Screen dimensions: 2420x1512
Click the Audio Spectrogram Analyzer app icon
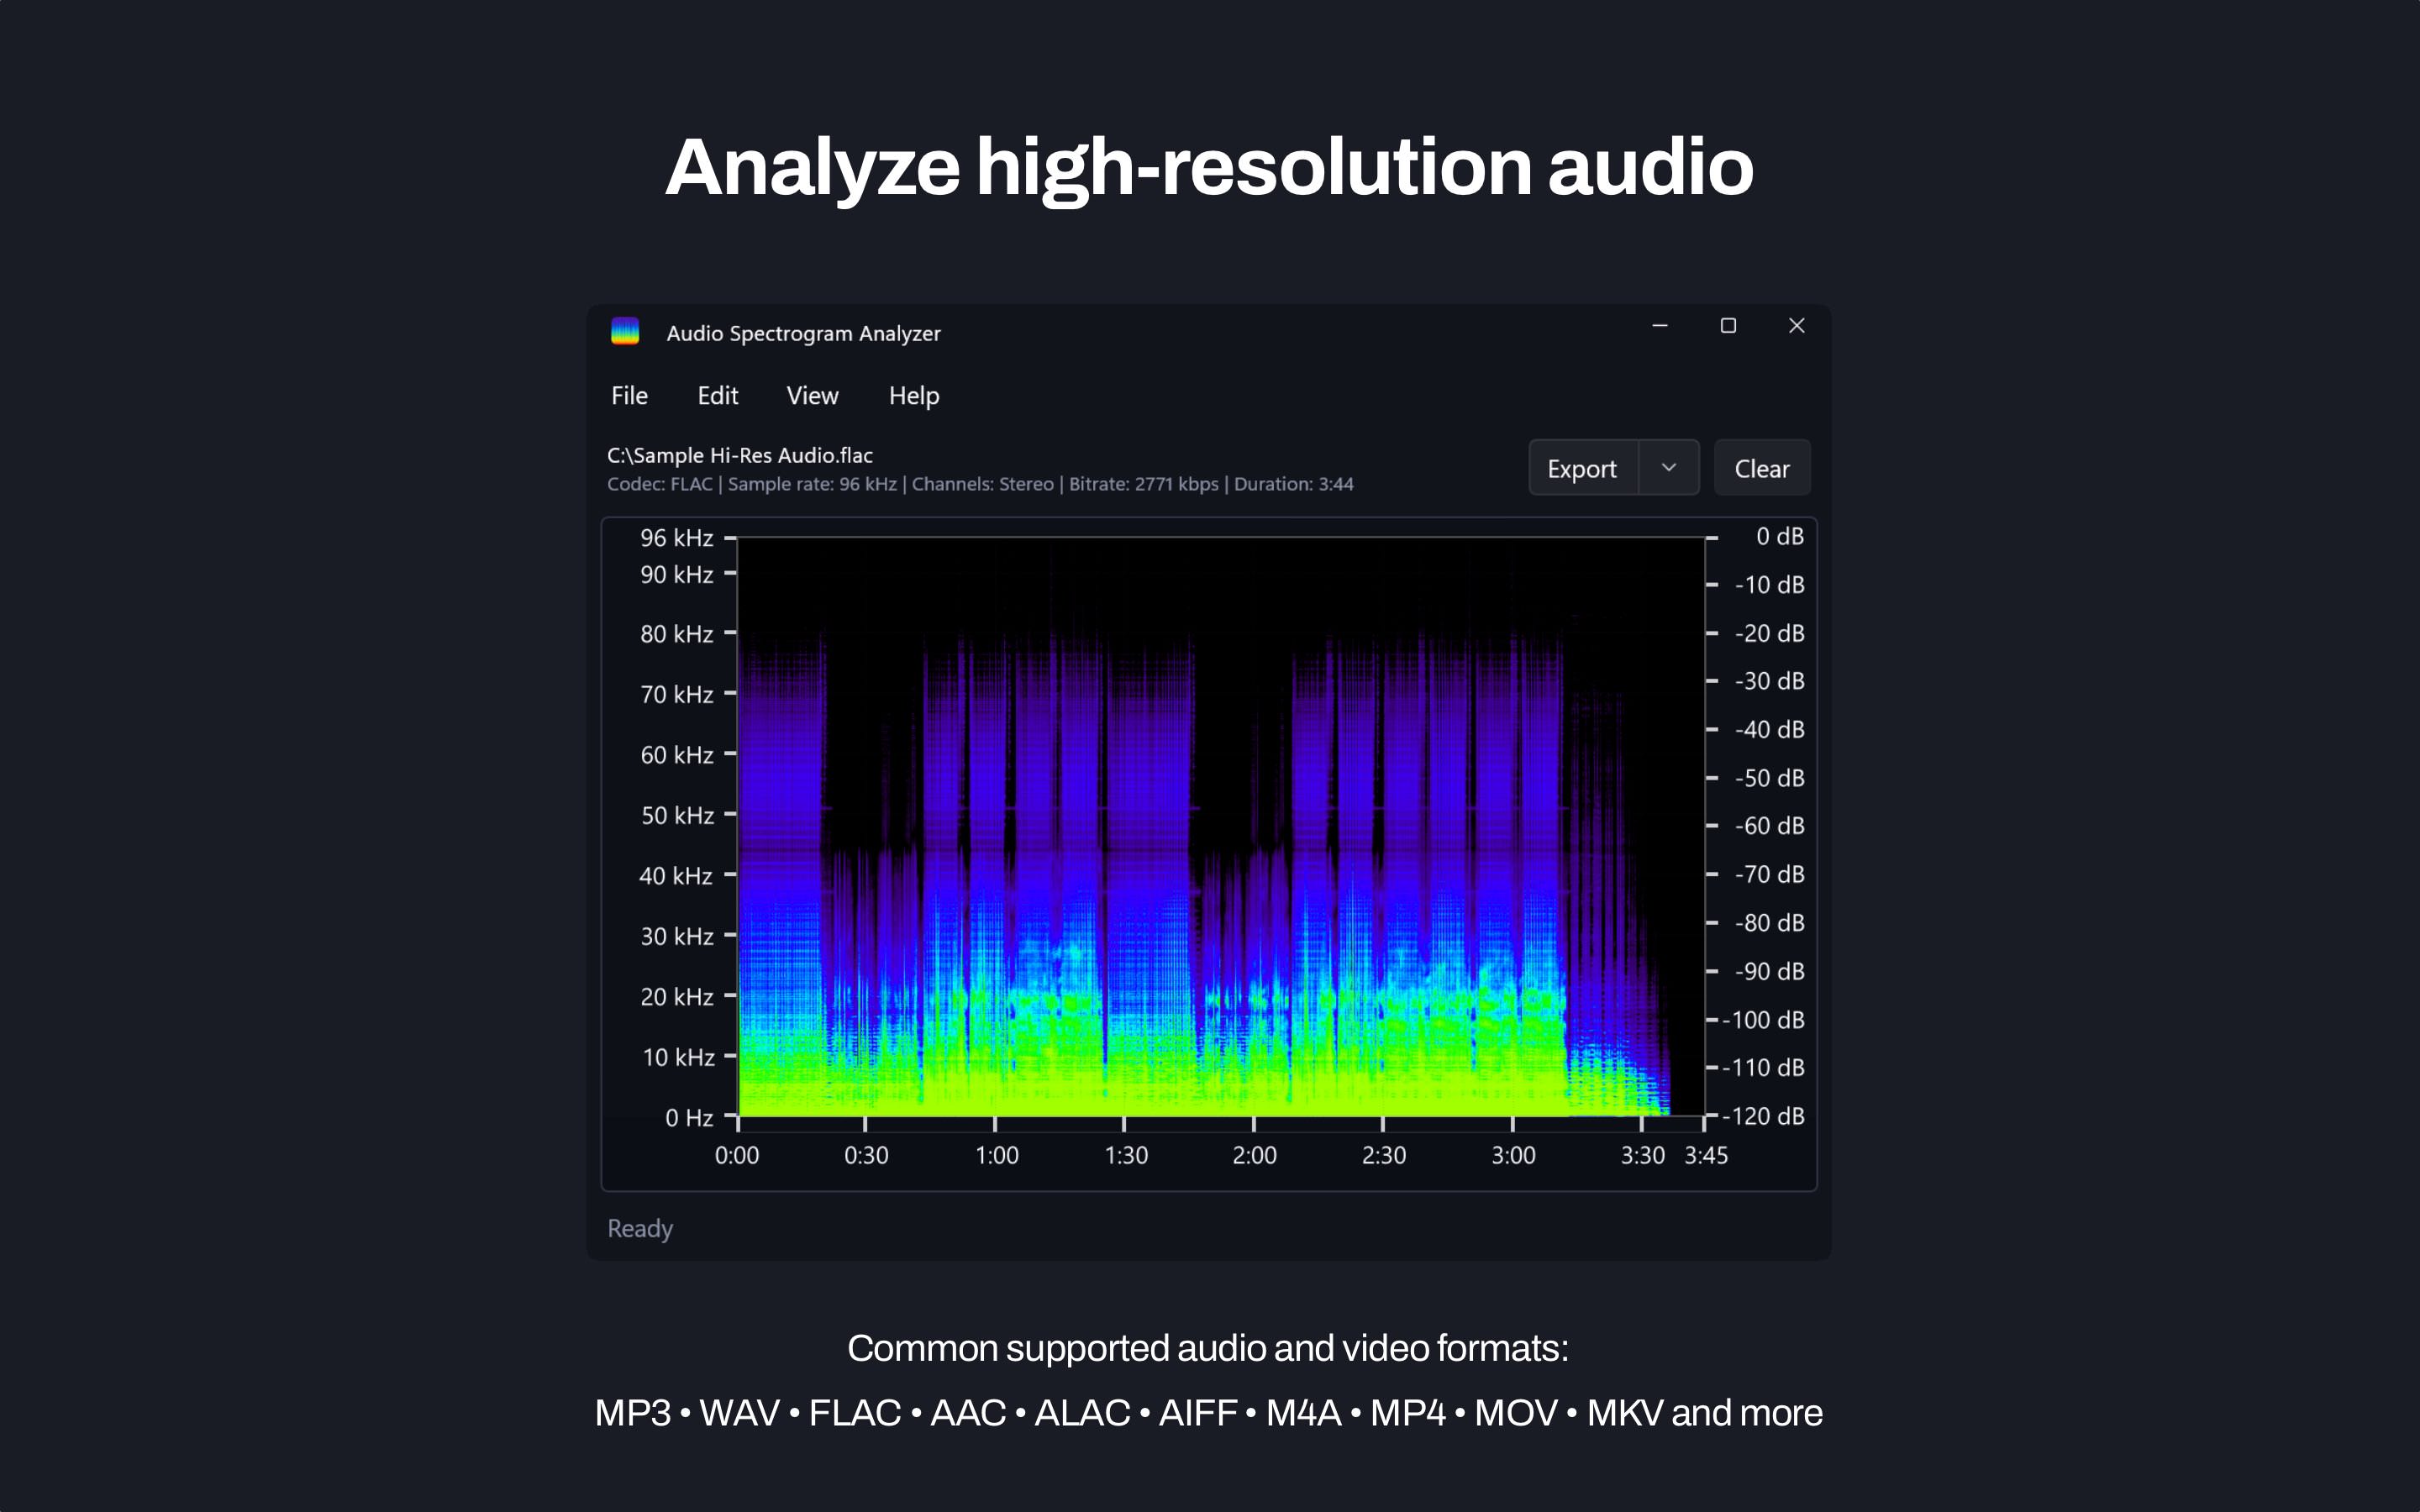tap(625, 331)
